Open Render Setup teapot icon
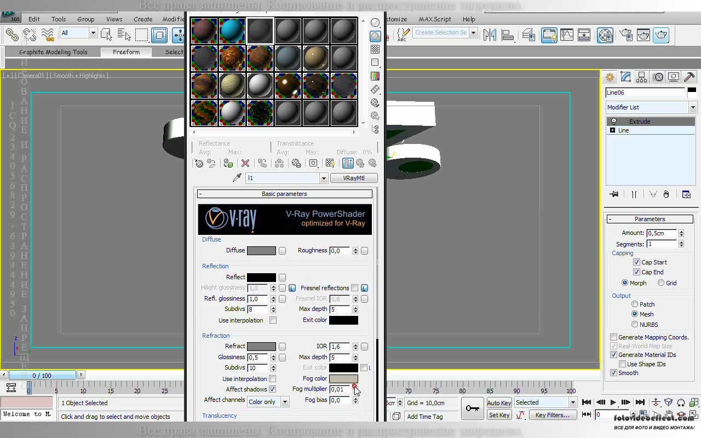This screenshot has width=701, height=438. (626, 36)
